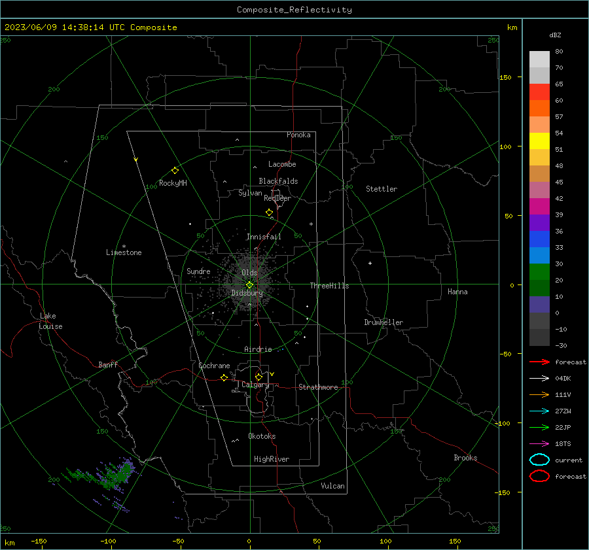Viewport: 589px width, 550px height.
Task: Select the cyan 27ZW arrow legend icon
Action: tap(539, 411)
